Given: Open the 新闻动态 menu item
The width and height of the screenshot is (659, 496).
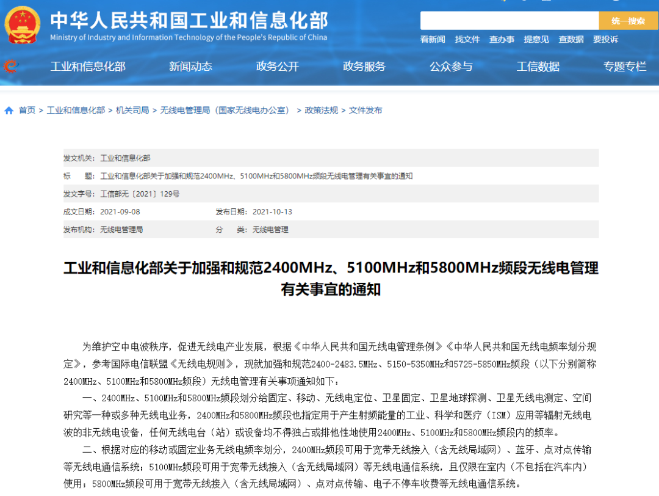Looking at the screenshot, I should point(190,67).
